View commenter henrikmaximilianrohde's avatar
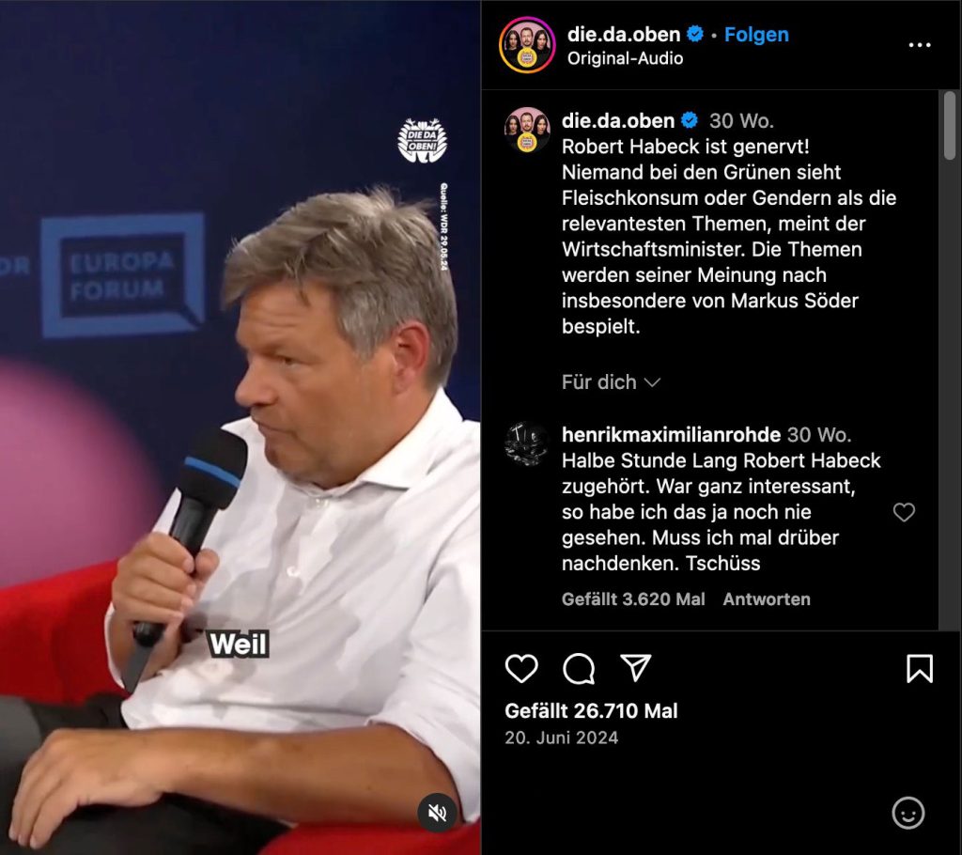962x855 pixels. (526, 443)
